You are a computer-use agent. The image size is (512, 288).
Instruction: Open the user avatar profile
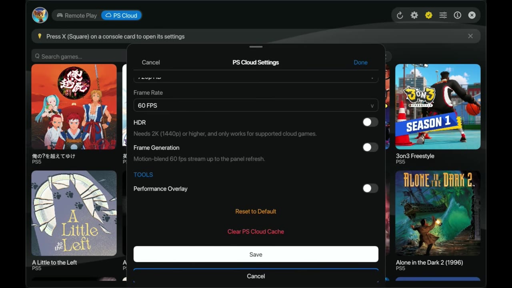click(40, 15)
